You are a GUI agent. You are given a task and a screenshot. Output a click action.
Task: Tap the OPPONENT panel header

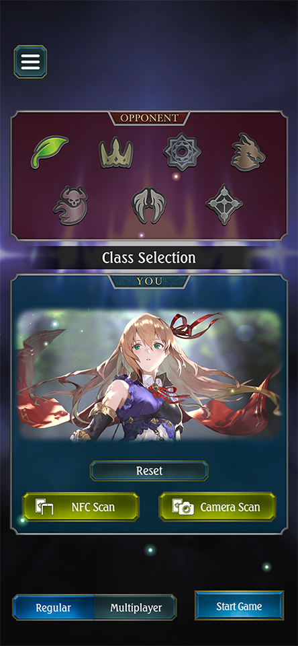(149, 118)
